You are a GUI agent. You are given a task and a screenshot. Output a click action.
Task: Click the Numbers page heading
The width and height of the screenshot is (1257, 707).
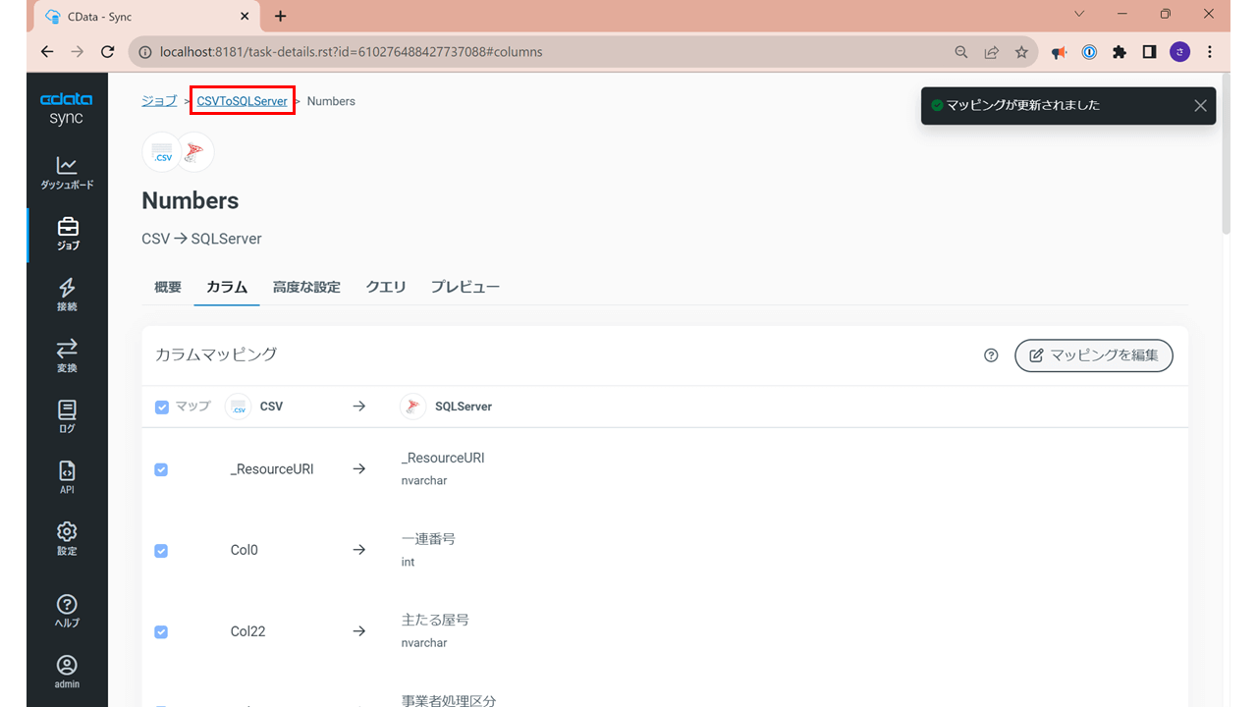pos(191,200)
